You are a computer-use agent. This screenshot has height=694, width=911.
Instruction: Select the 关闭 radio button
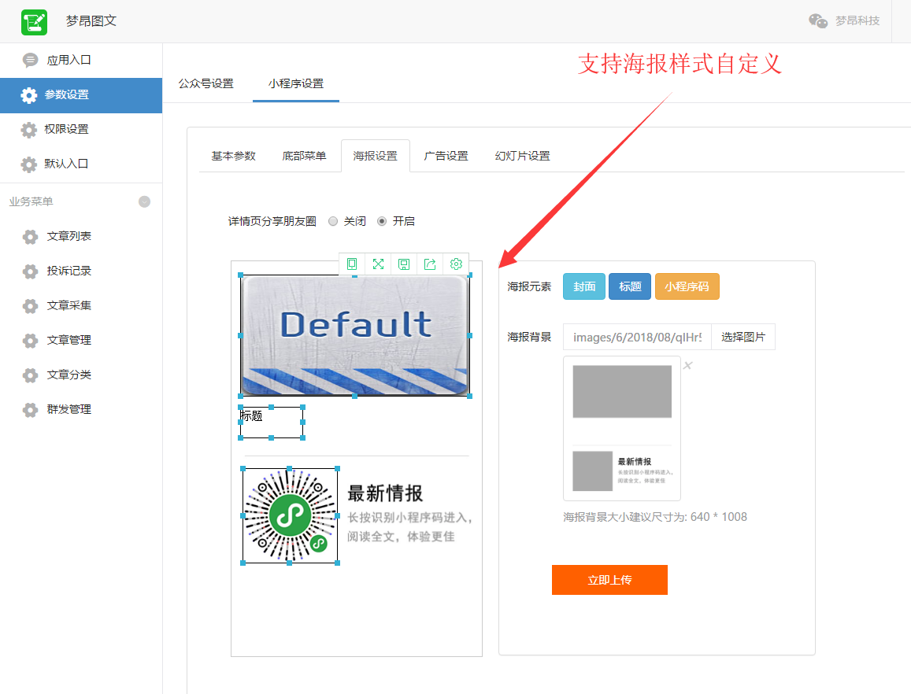pyautogui.click(x=333, y=221)
